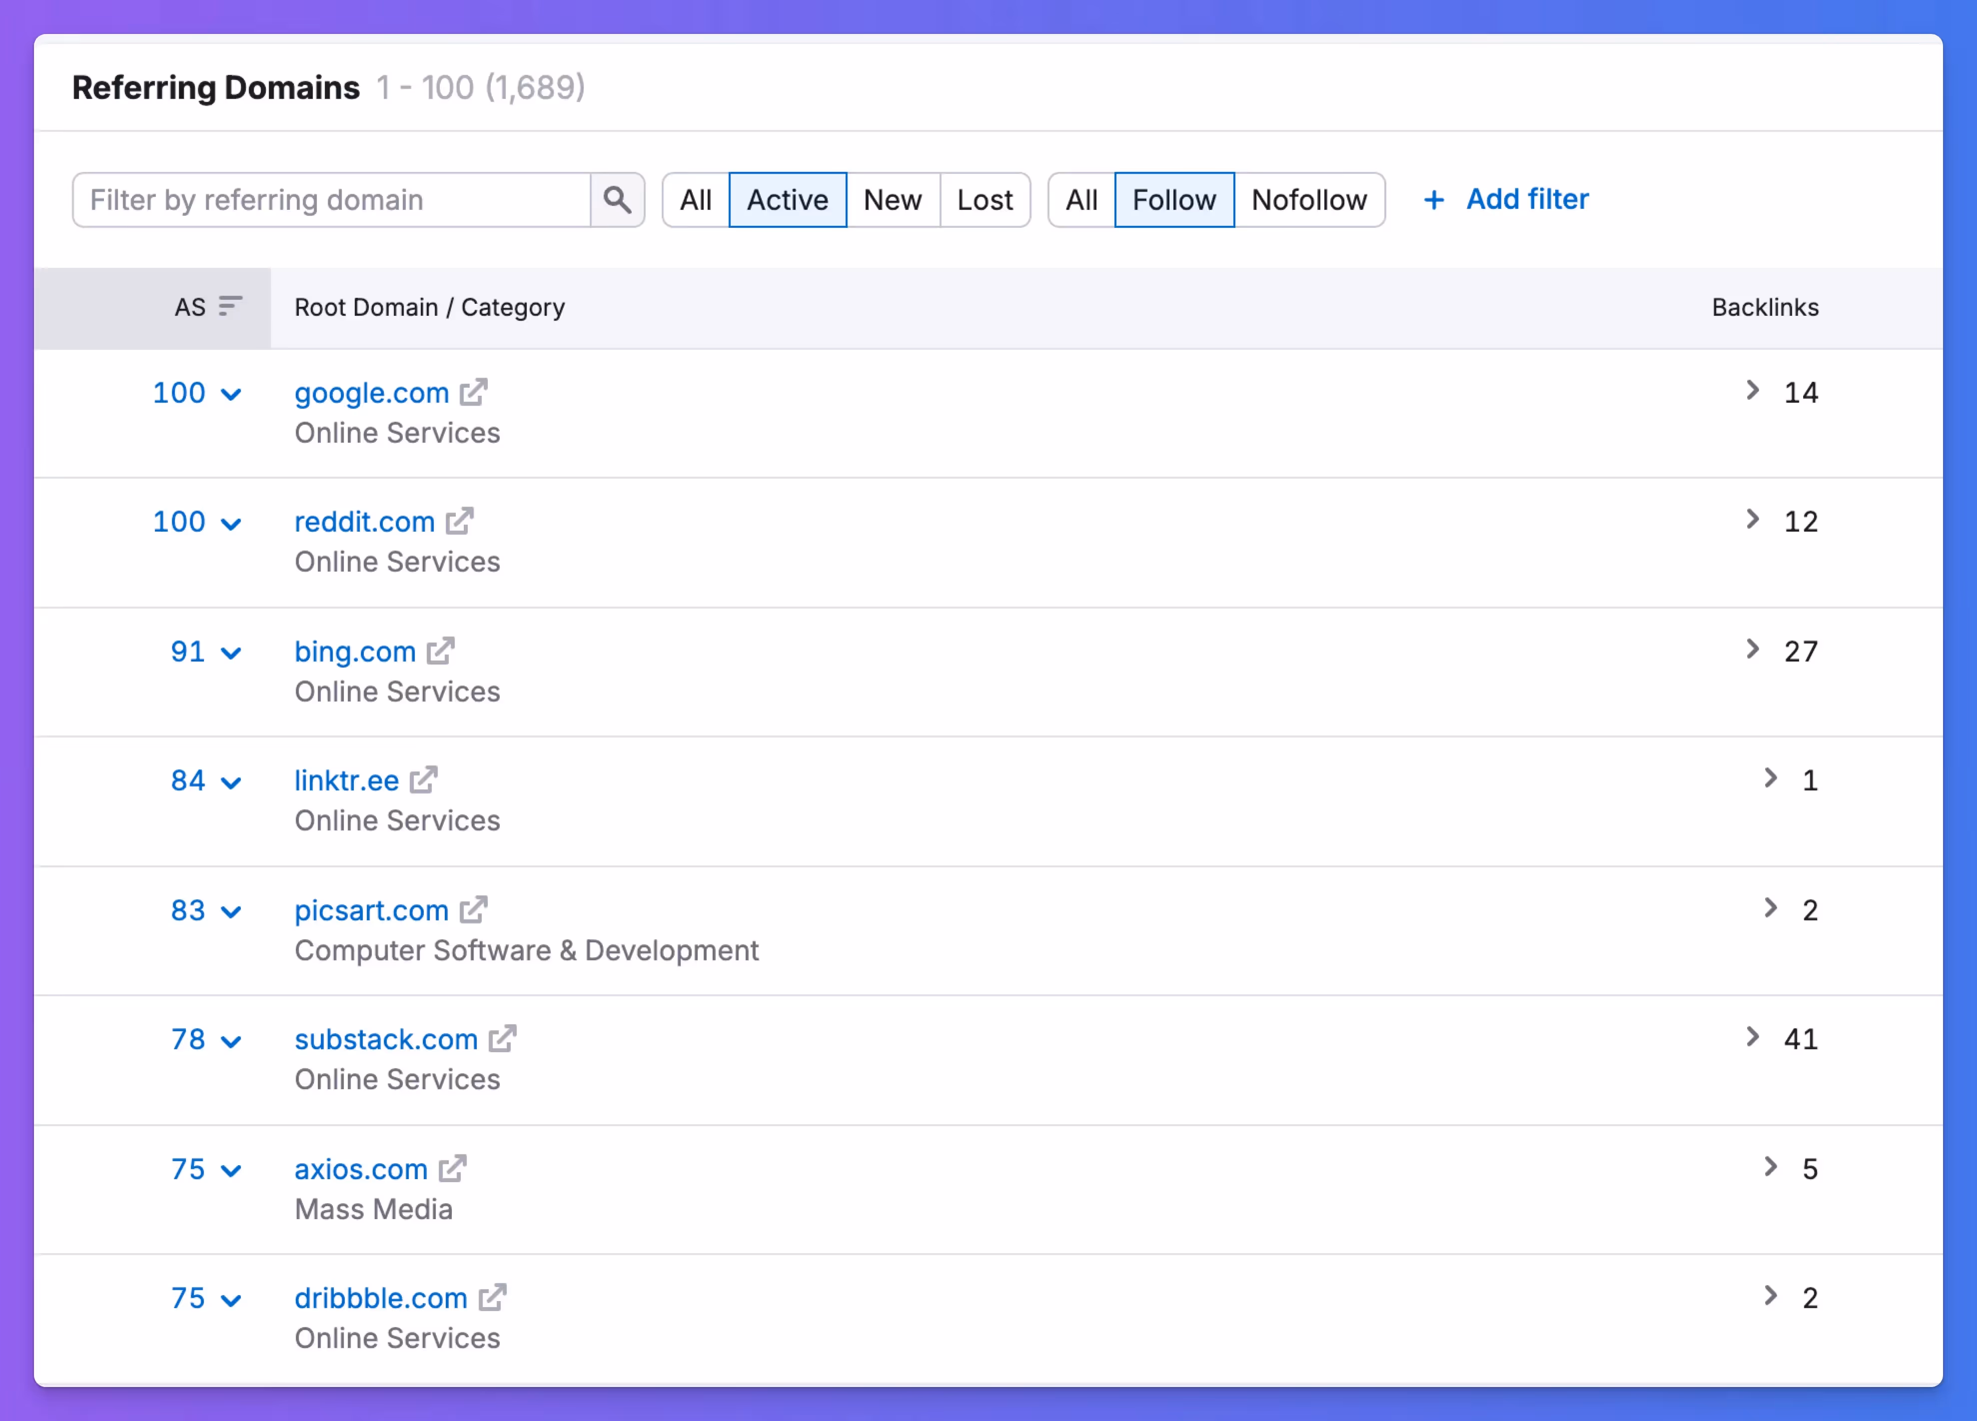Open the dribbble.com domain link

[381, 1299]
